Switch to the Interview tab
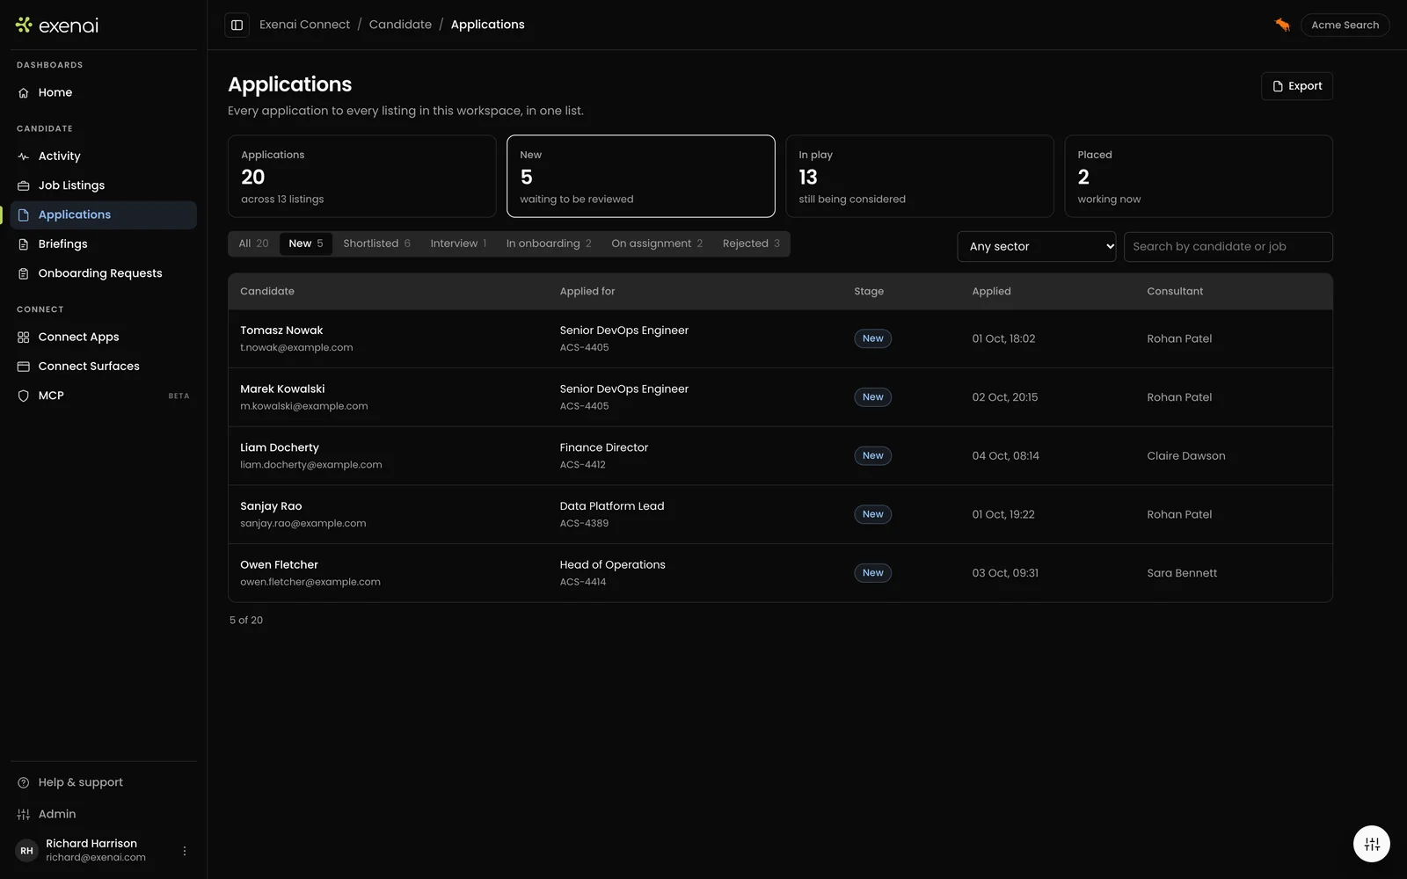Image resolution: width=1407 pixels, height=879 pixels. click(x=458, y=243)
